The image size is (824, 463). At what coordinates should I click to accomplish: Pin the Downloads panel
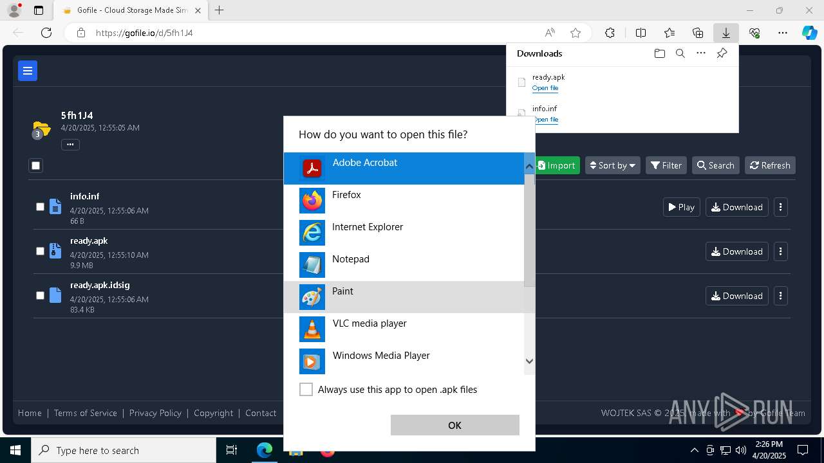(x=722, y=53)
